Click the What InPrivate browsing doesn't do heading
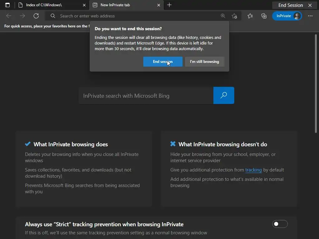Screen dimensions: 319x239 tap(223, 144)
